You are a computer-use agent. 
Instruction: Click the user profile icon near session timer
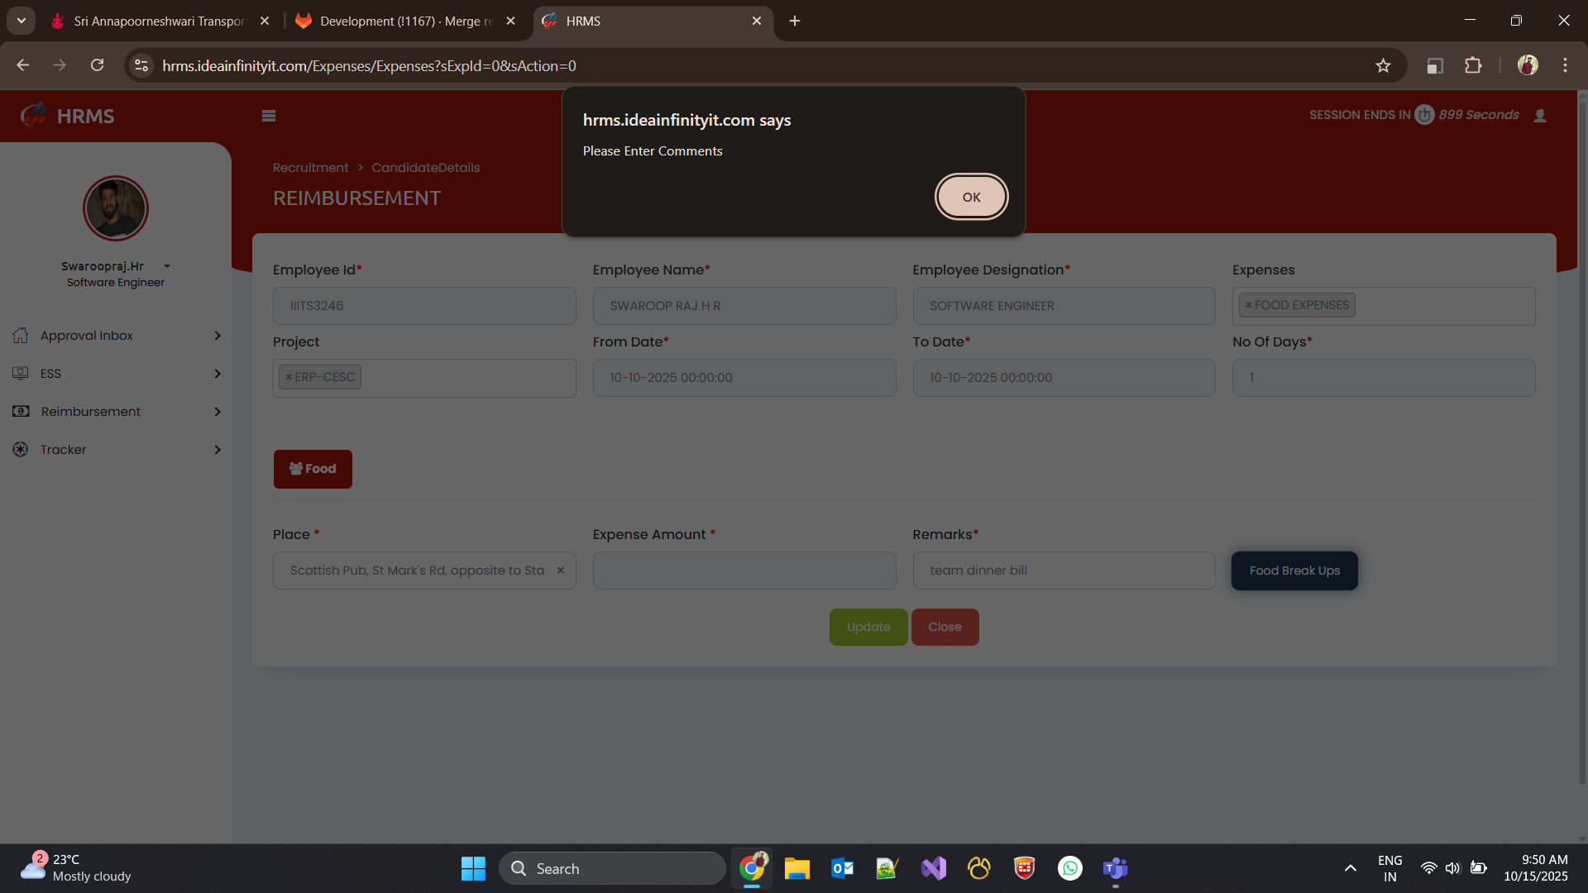click(x=1540, y=116)
